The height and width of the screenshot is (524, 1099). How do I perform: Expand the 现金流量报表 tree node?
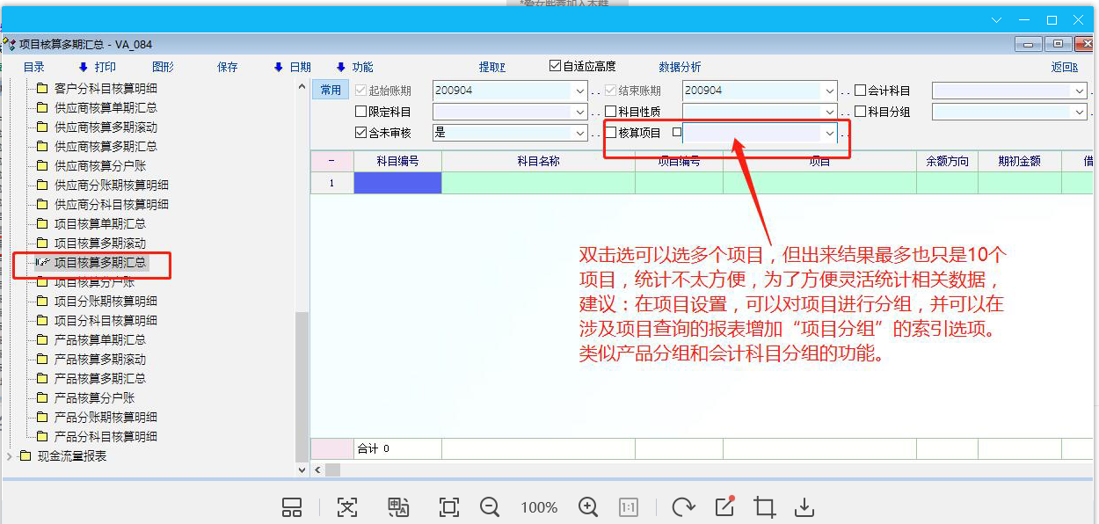[10, 456]
